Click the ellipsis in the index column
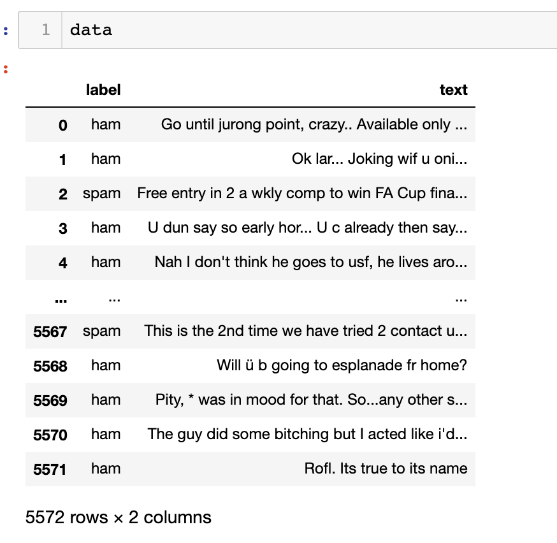The height and width of the screenshot is (543, 557). pyautogui.click(x=59, y=296)
